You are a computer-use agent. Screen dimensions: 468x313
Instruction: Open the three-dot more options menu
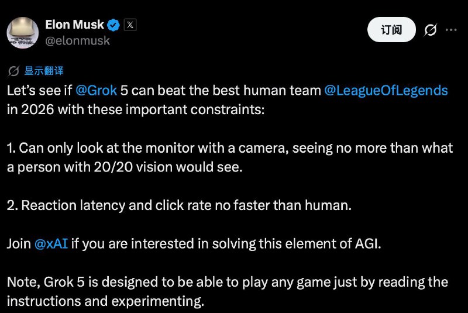[x=452, y=30]
